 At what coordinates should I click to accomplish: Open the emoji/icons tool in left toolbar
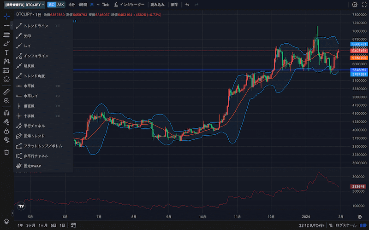(6, 79)
